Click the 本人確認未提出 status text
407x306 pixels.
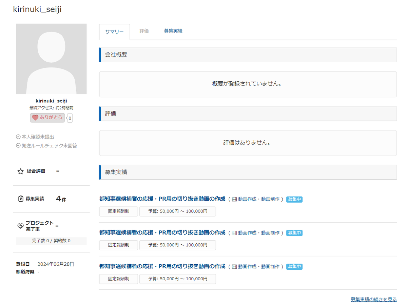point(38,137)
